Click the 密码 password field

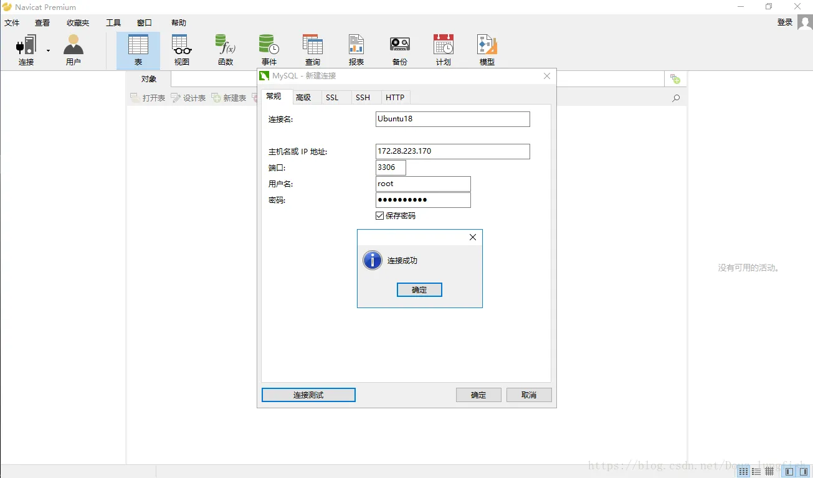click(x=423, y=200)
